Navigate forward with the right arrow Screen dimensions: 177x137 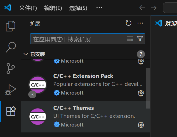pyautogui.click(x=154, y=8)
